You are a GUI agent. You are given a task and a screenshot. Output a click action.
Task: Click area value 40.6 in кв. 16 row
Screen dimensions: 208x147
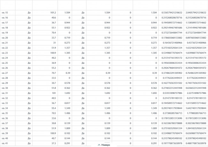click(54, 18)
